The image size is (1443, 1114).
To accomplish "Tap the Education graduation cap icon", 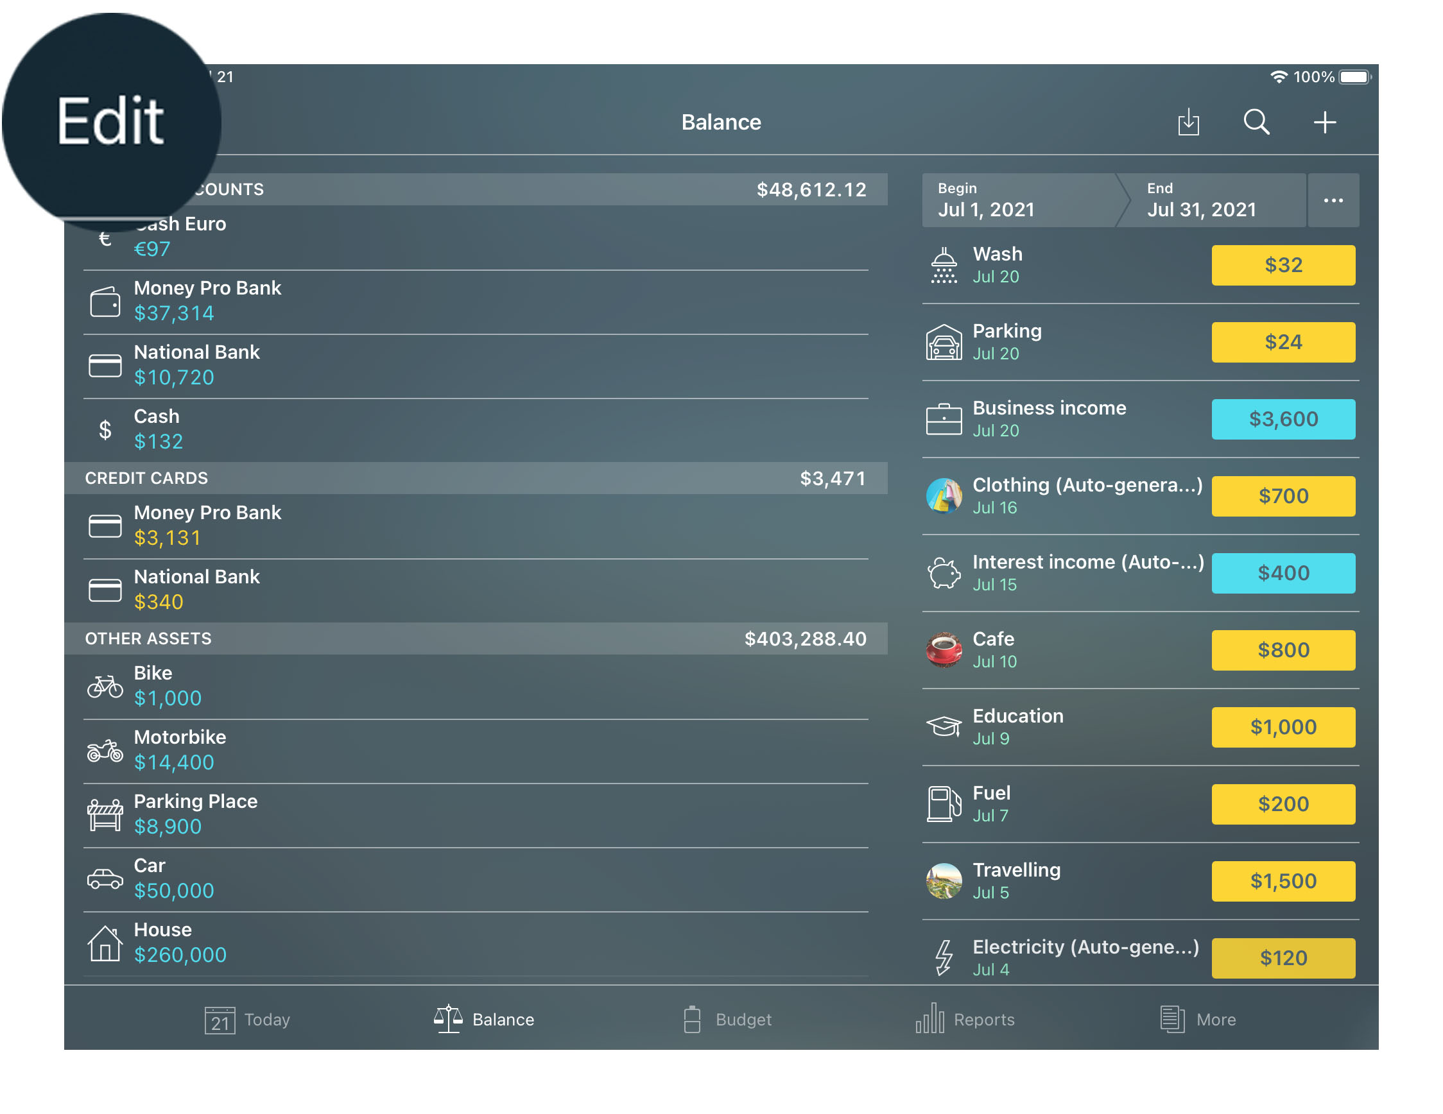I will pos(946,726).
